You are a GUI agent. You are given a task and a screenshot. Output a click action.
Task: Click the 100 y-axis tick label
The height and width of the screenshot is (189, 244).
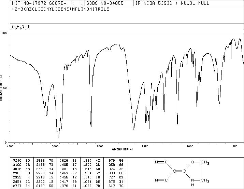4,33
